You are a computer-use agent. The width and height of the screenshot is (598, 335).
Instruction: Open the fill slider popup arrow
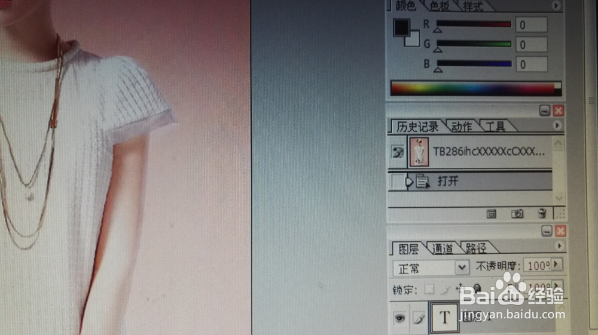(557, 285)
